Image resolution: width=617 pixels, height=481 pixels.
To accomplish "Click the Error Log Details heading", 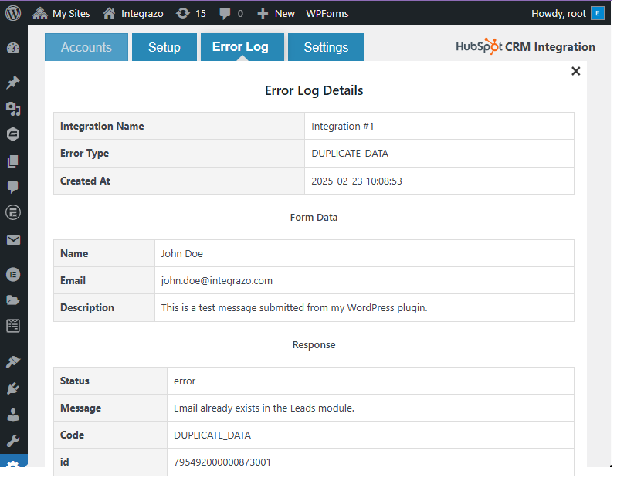I will coord(314,90).
